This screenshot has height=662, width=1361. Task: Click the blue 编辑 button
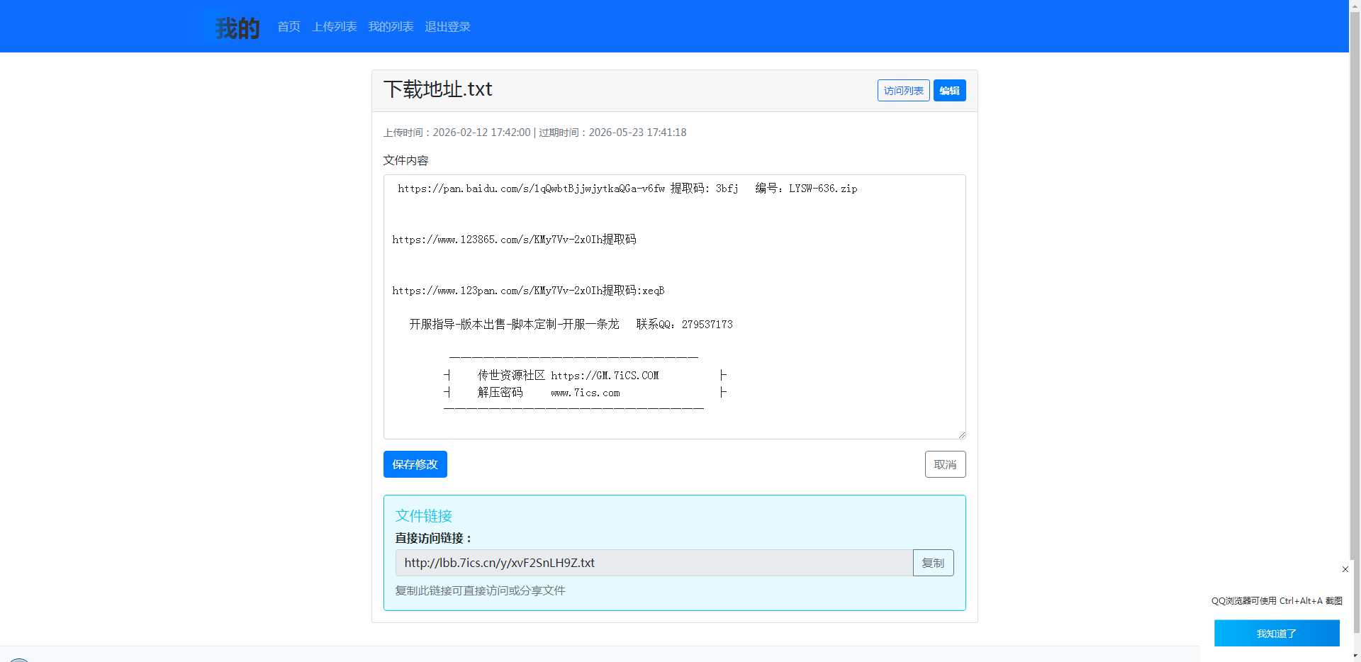click(949, 91)
